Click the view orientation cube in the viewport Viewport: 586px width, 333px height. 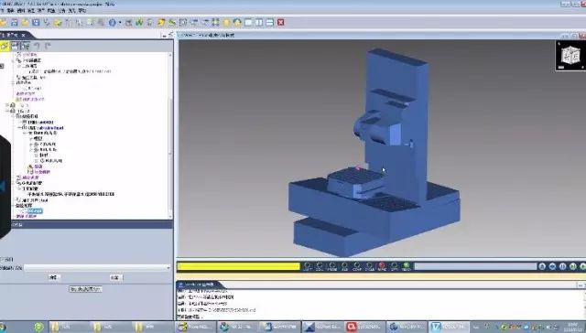(x=570, y=56)
